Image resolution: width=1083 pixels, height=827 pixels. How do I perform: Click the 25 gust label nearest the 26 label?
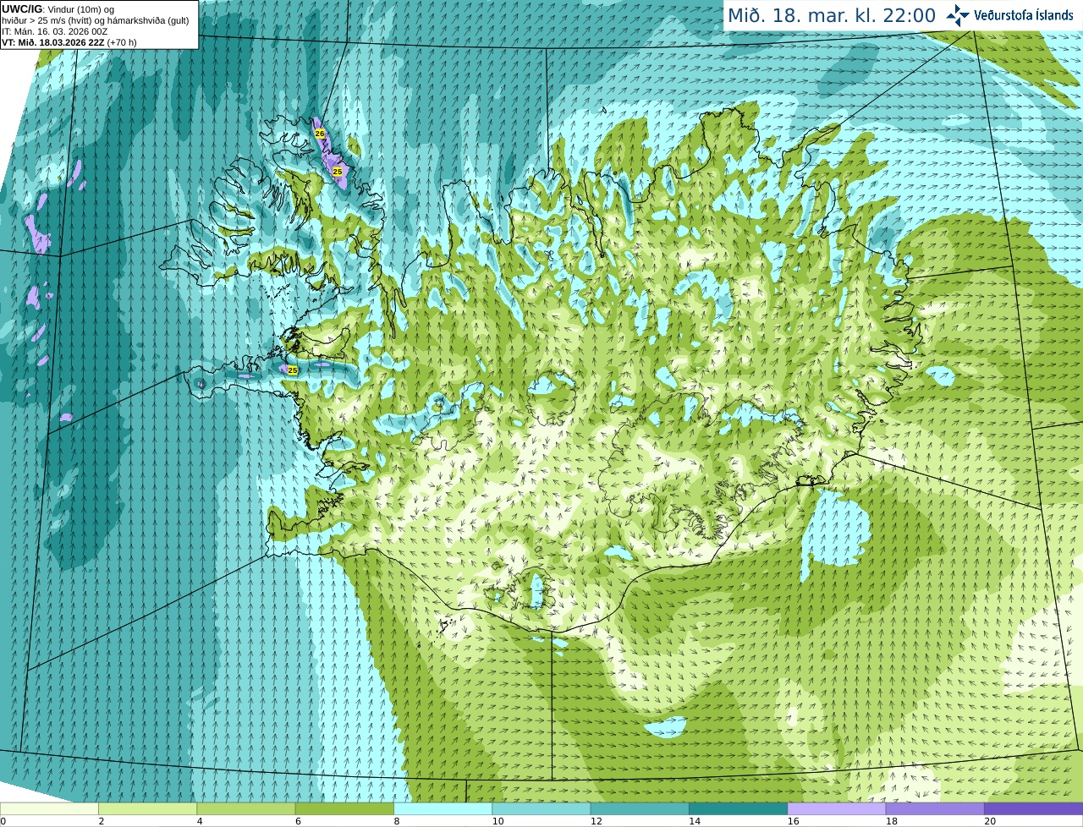click(338, 172)
